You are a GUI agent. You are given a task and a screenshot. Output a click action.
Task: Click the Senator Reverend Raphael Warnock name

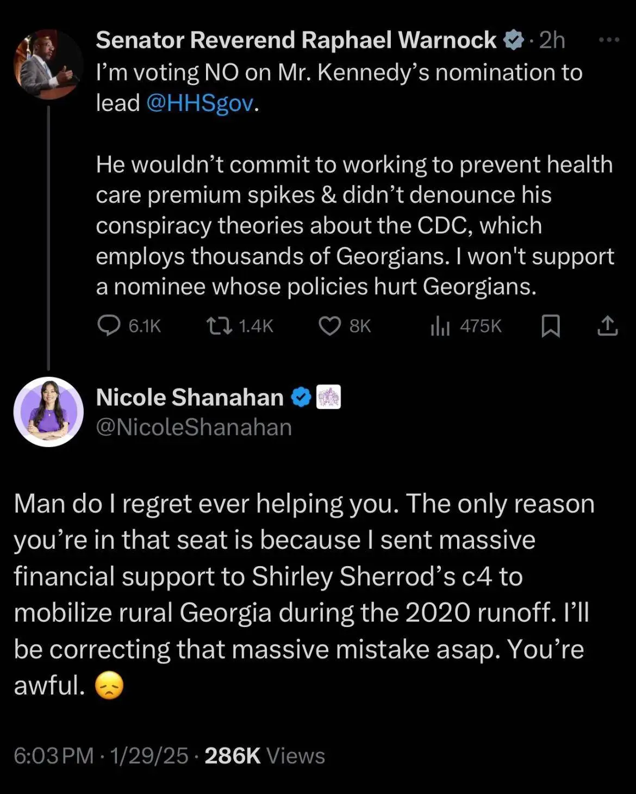296,40
